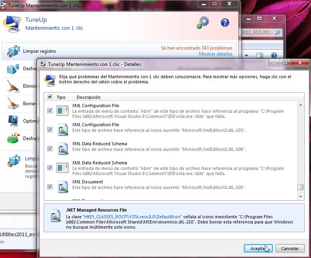This screenshot has width=311, height=258.
Task: Uncheck XML Configuration File -105 checkbox
Action: [x=50, y=129]
